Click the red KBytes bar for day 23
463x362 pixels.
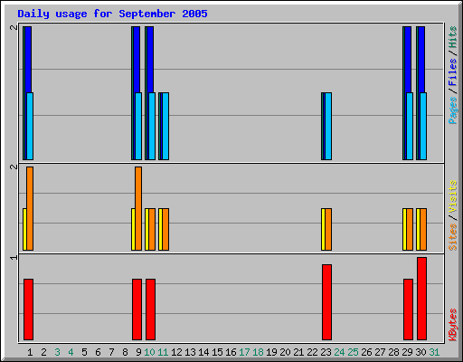(326, 302)
